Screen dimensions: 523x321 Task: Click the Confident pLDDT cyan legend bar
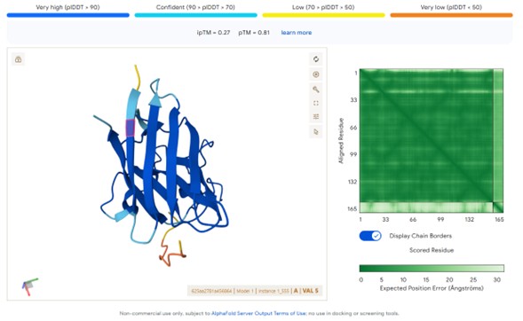[195, 15]
